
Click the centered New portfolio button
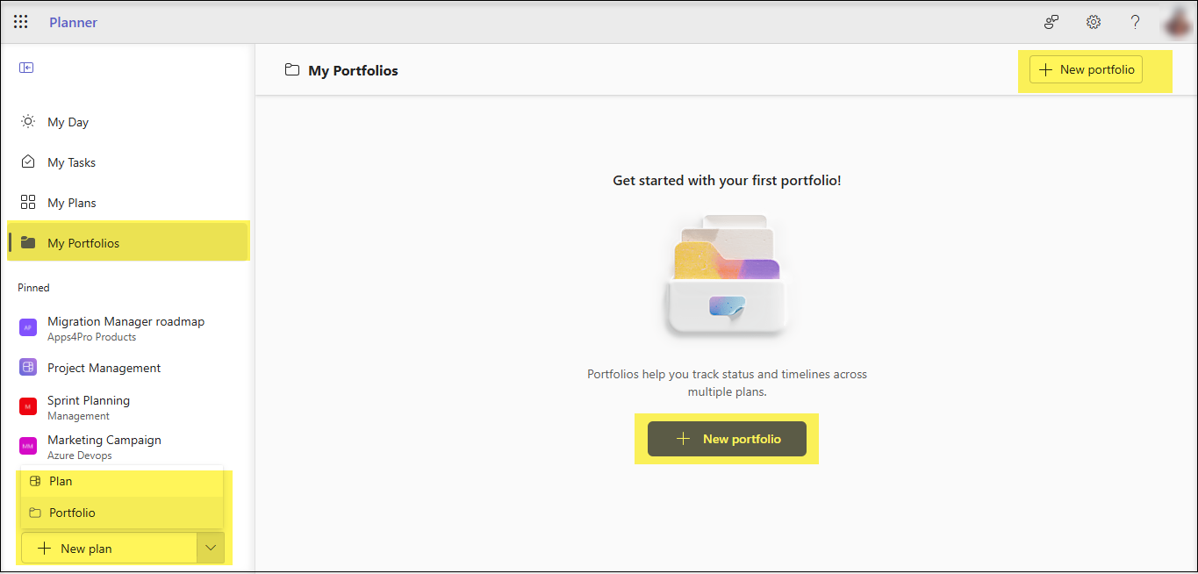coord(727,438)
